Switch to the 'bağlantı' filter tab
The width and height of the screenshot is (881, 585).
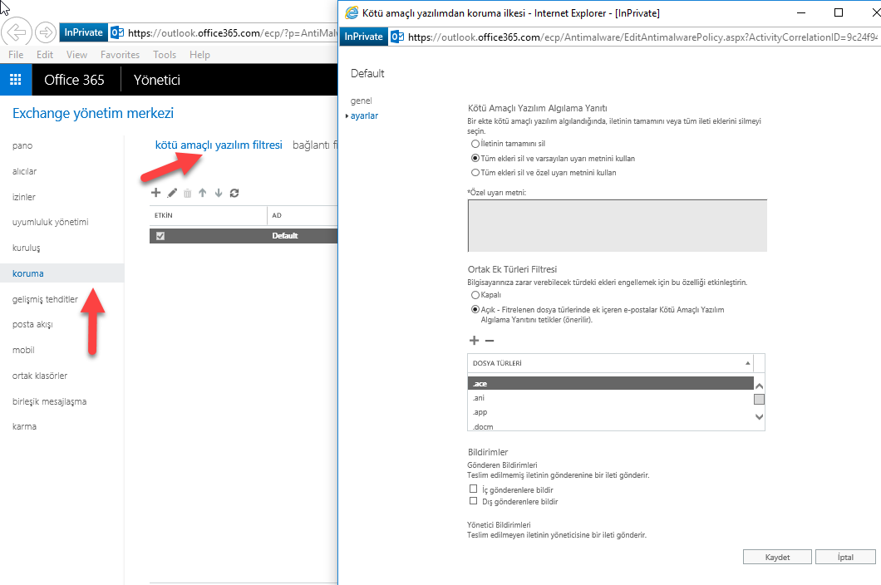click(315, 145)
